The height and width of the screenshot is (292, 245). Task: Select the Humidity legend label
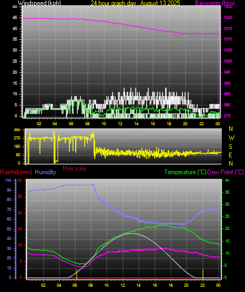45,172
